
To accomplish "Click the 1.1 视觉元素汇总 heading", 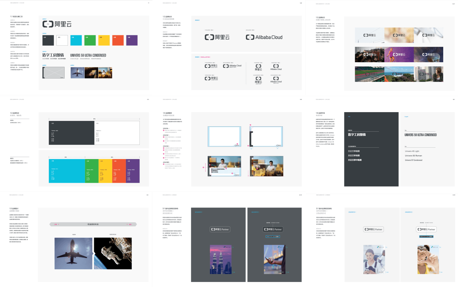I will click(x=17, y=16).
